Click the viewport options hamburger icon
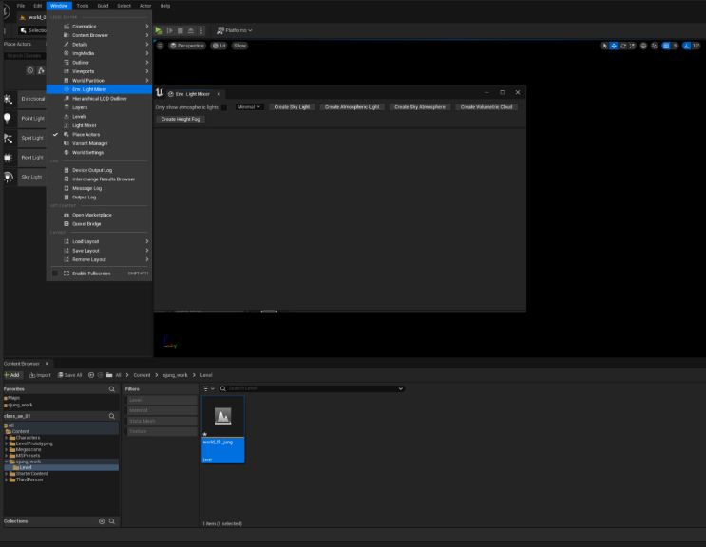 click(160, 46)
